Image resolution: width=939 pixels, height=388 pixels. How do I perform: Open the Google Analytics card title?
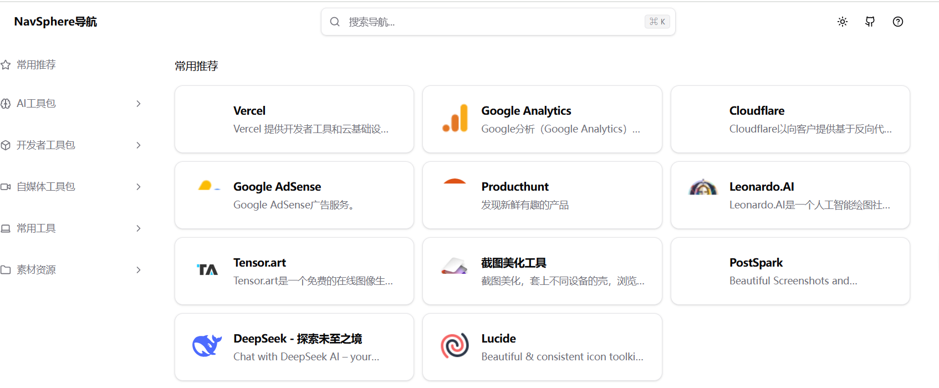[x=526, y=111]
